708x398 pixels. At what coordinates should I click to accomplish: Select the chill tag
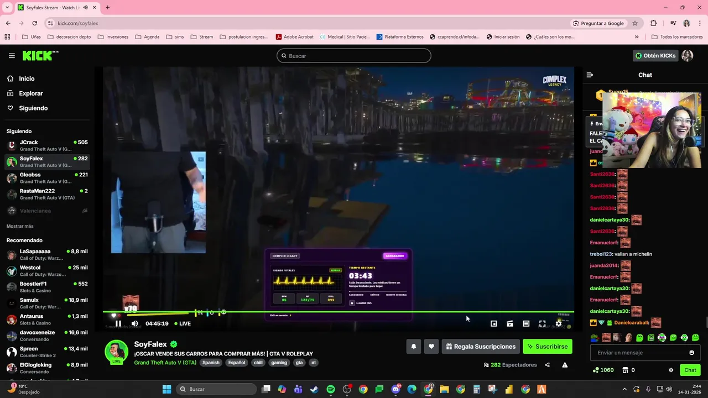pyautogui.click(x=258, y=363)
